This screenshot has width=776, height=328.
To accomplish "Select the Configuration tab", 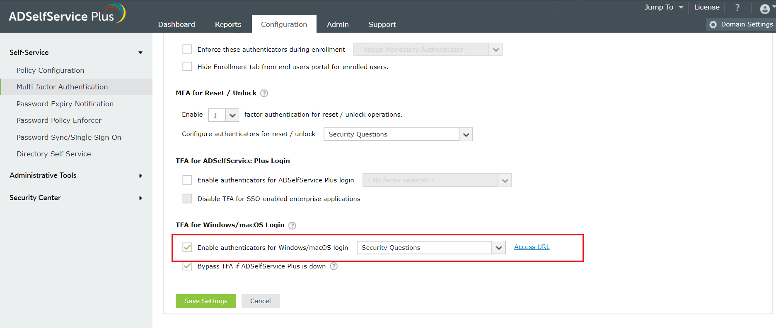I will pyautogui.click(x=284, y=24).
